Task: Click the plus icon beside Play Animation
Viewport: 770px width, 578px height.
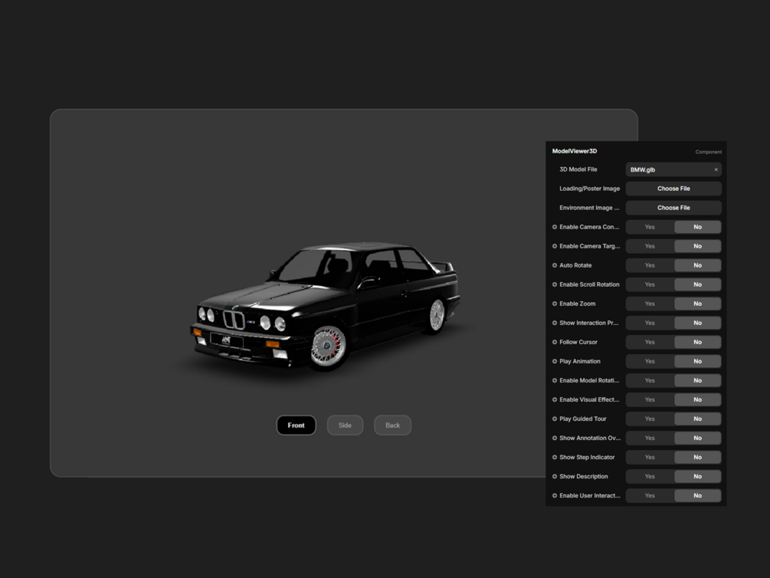Action: (x=555, y=361)
